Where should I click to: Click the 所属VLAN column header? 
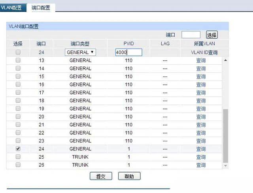pyautogui.click(x=204, y=44)
